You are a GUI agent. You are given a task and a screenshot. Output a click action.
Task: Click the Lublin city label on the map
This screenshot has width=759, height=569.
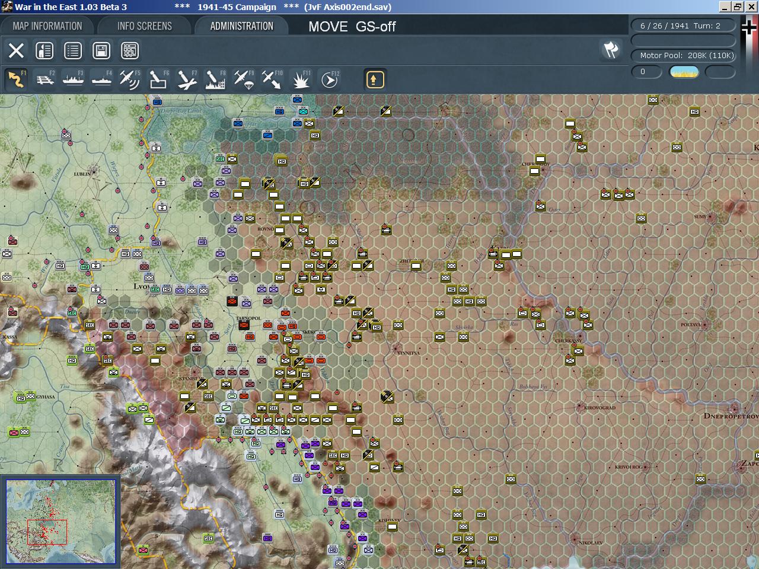pyautogui.click(x=82, y=174)
